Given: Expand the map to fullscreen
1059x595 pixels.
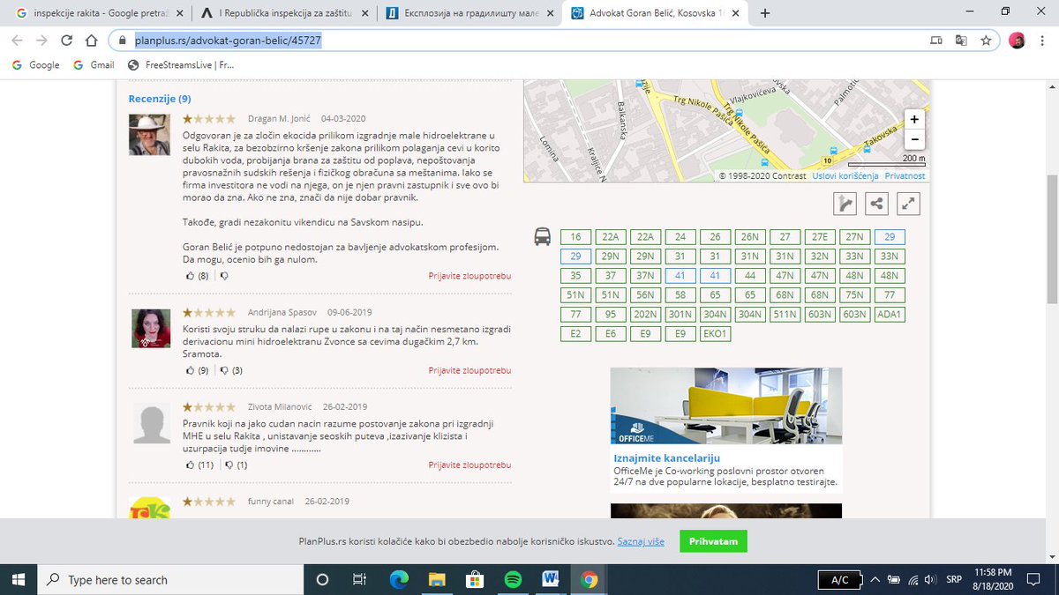Looking at the screenshot, I should 908,204.
